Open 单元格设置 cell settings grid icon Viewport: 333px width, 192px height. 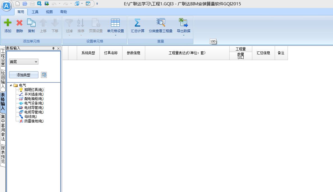pos(115,23)
